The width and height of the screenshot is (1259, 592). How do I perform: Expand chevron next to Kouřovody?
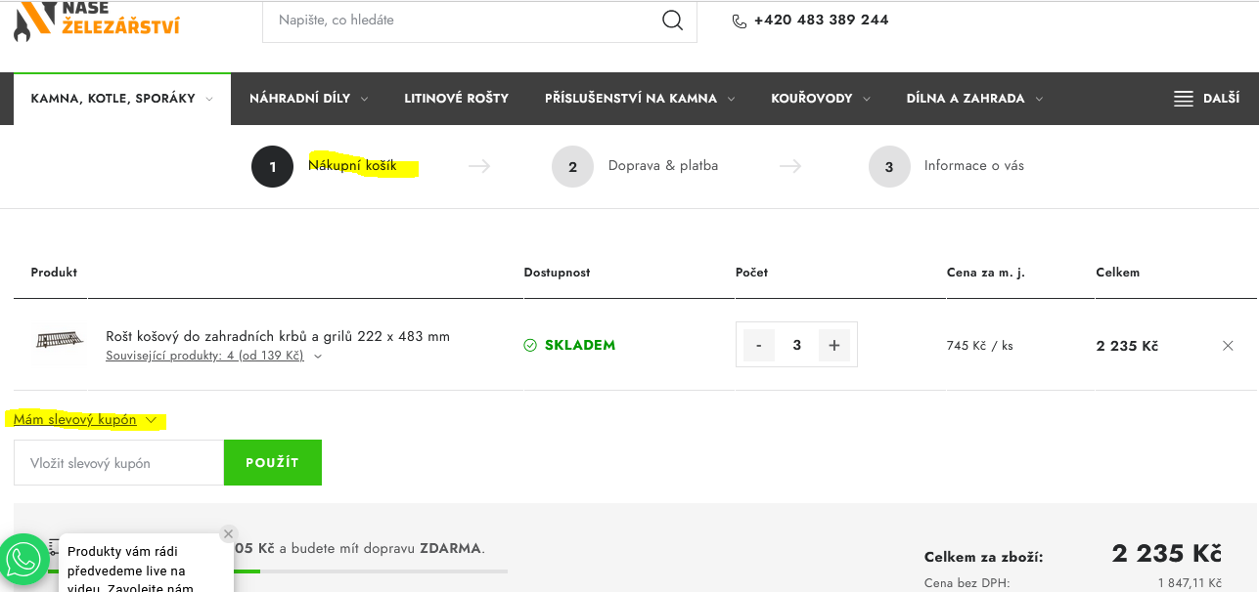pyautogui.click(x=867, y=99)
